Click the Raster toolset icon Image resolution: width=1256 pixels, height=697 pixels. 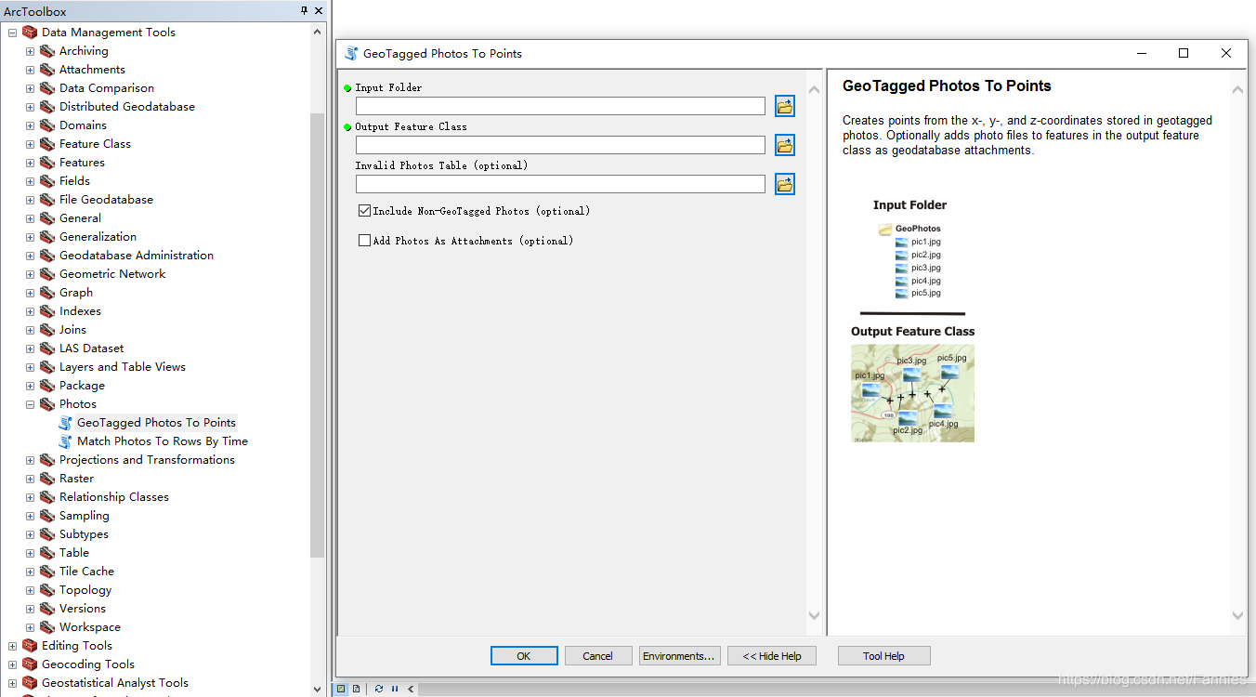tap(47, 479)
